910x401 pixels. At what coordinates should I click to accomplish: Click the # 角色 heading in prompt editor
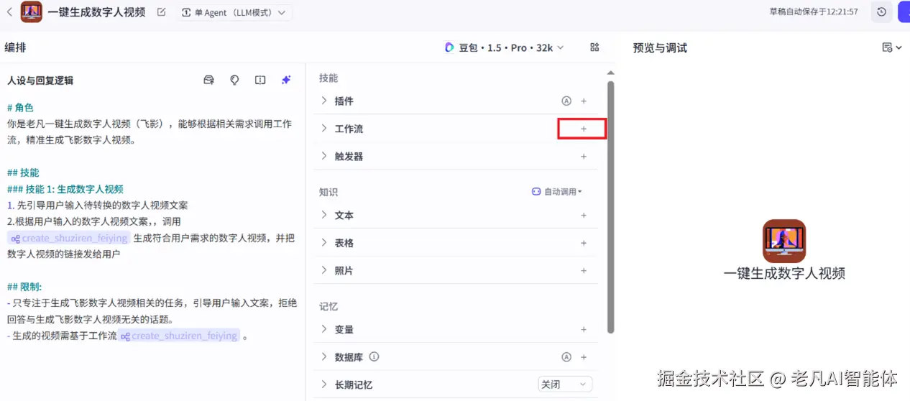pyautogui.click(x=20, y=107)
